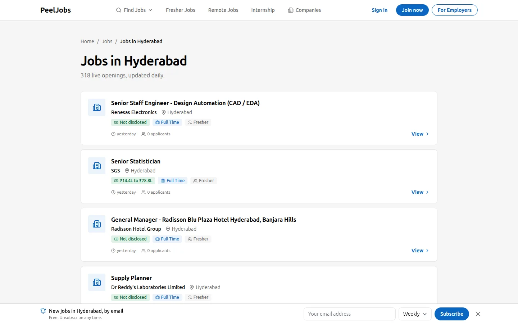This screenshot has width=518, height=324.
Task: Open the General Manager Radisson Blu job title
Action: (x=204, y=220)
